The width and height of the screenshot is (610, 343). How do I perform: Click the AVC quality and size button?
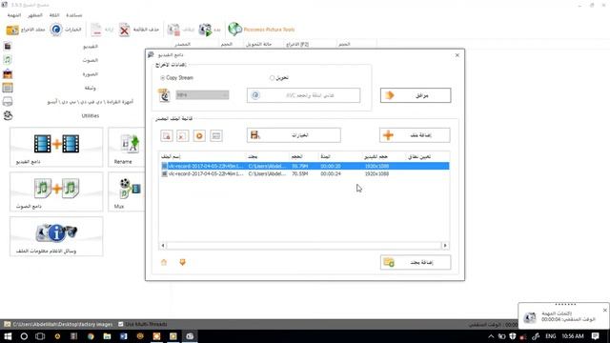pos(303,95)
